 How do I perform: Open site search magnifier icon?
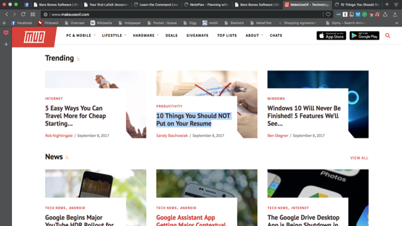coord(388,35)
